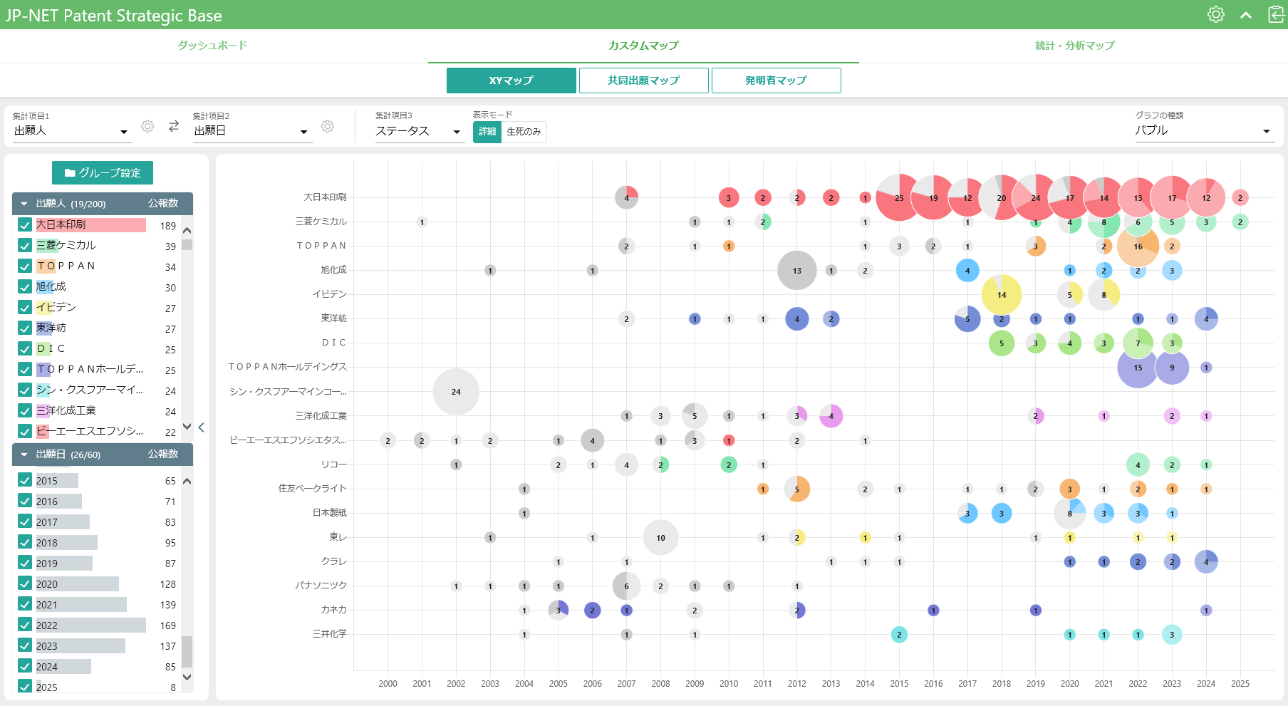The height and width of the screenshot is (706, 1288).
Task: Click the 日本製紙 2020 bubble showing 8
Action: (x=1069, y=513)
